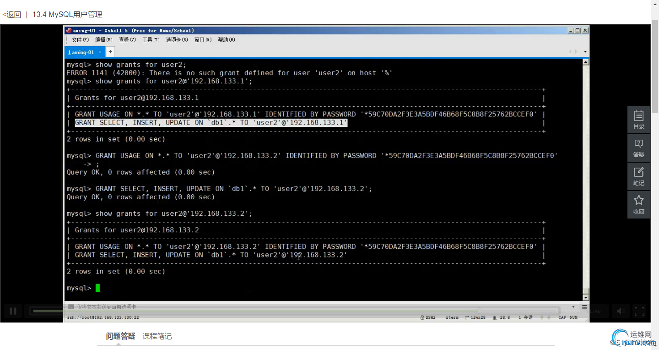This screenshot has width=659, height=350.
Task: Click the SSH2 indicator in status bar
Action: coord(428,317)
